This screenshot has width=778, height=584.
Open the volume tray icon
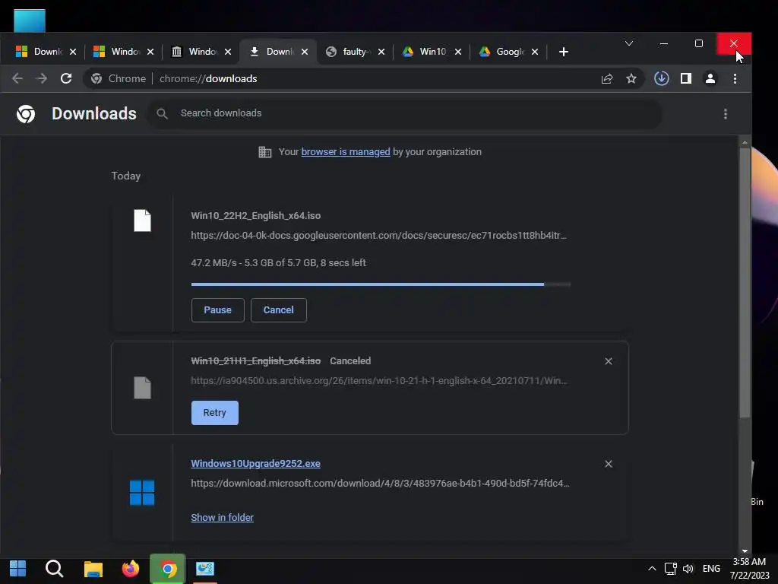tap(688, 569)
